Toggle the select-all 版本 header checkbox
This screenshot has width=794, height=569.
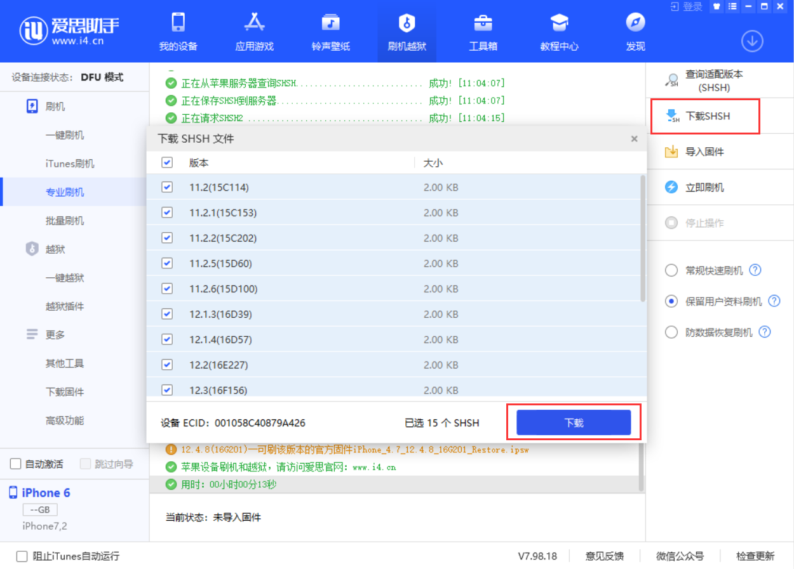click(x=167, y=162)
